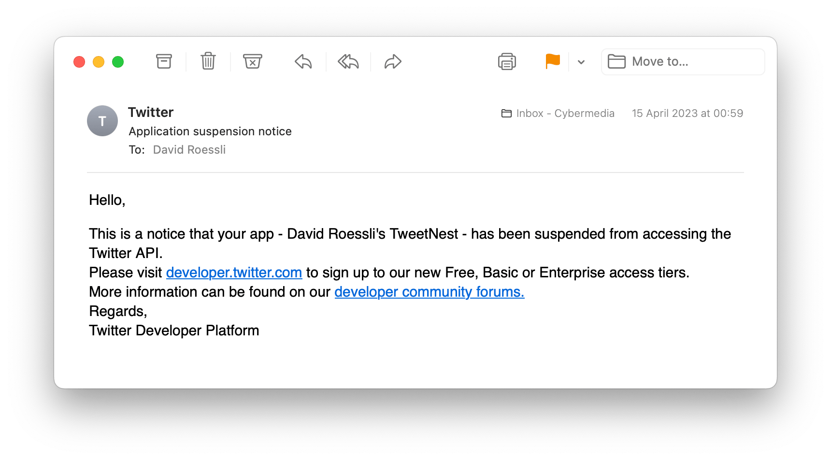Delete the message with trash icon
Screen dimensions: 831x460
[x=208, y=61]
